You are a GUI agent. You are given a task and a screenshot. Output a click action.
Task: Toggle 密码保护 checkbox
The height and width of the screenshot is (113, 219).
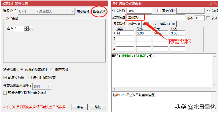pos(159,11)
